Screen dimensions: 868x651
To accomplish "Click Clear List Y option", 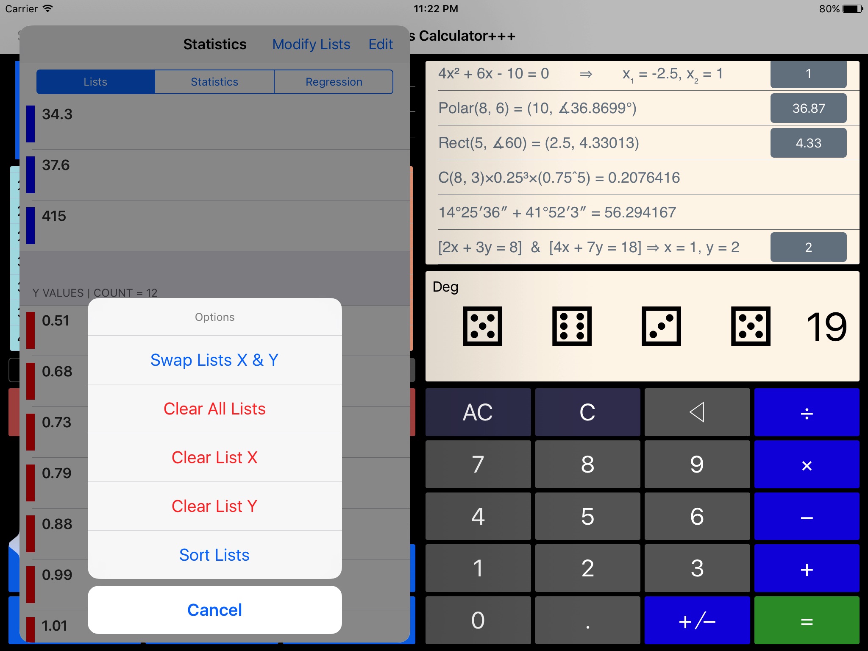I will (x=214, y=505).
